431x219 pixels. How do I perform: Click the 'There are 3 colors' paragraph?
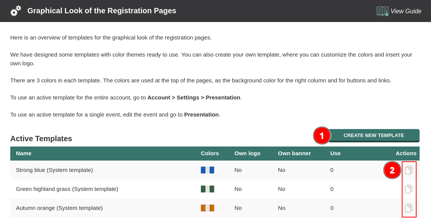(x=201, y=80)
